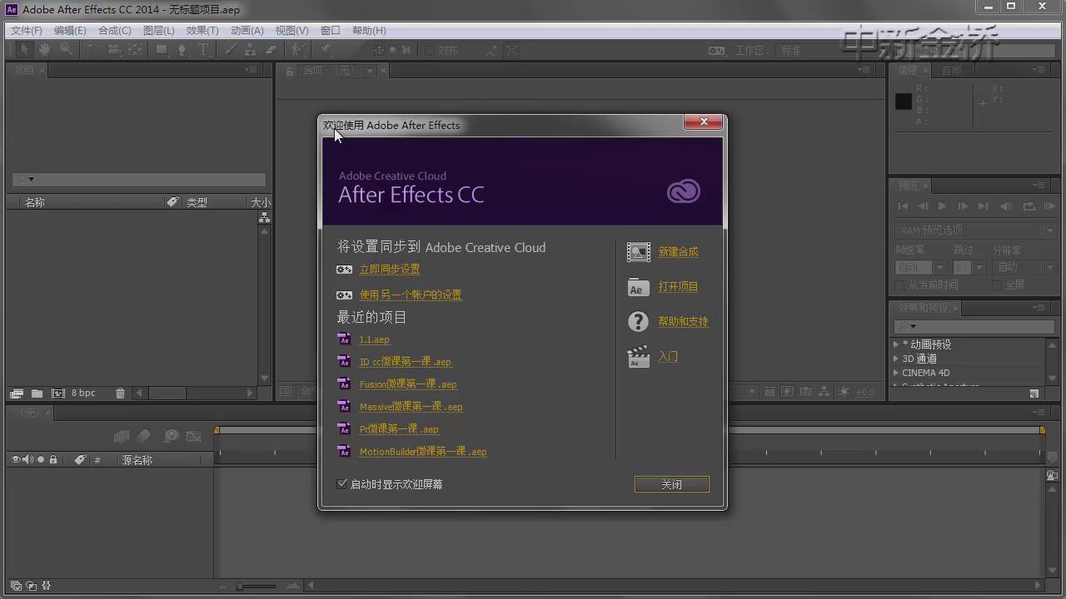Click the Creative Cloud logo icon
Screen dimensions: 1066x599
point(683,192)
